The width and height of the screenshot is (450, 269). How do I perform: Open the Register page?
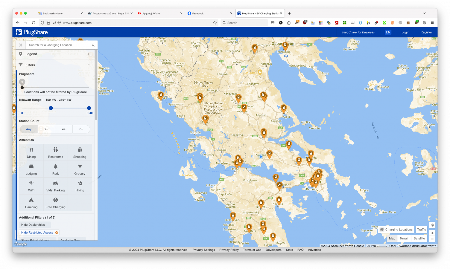pos(426,32)
